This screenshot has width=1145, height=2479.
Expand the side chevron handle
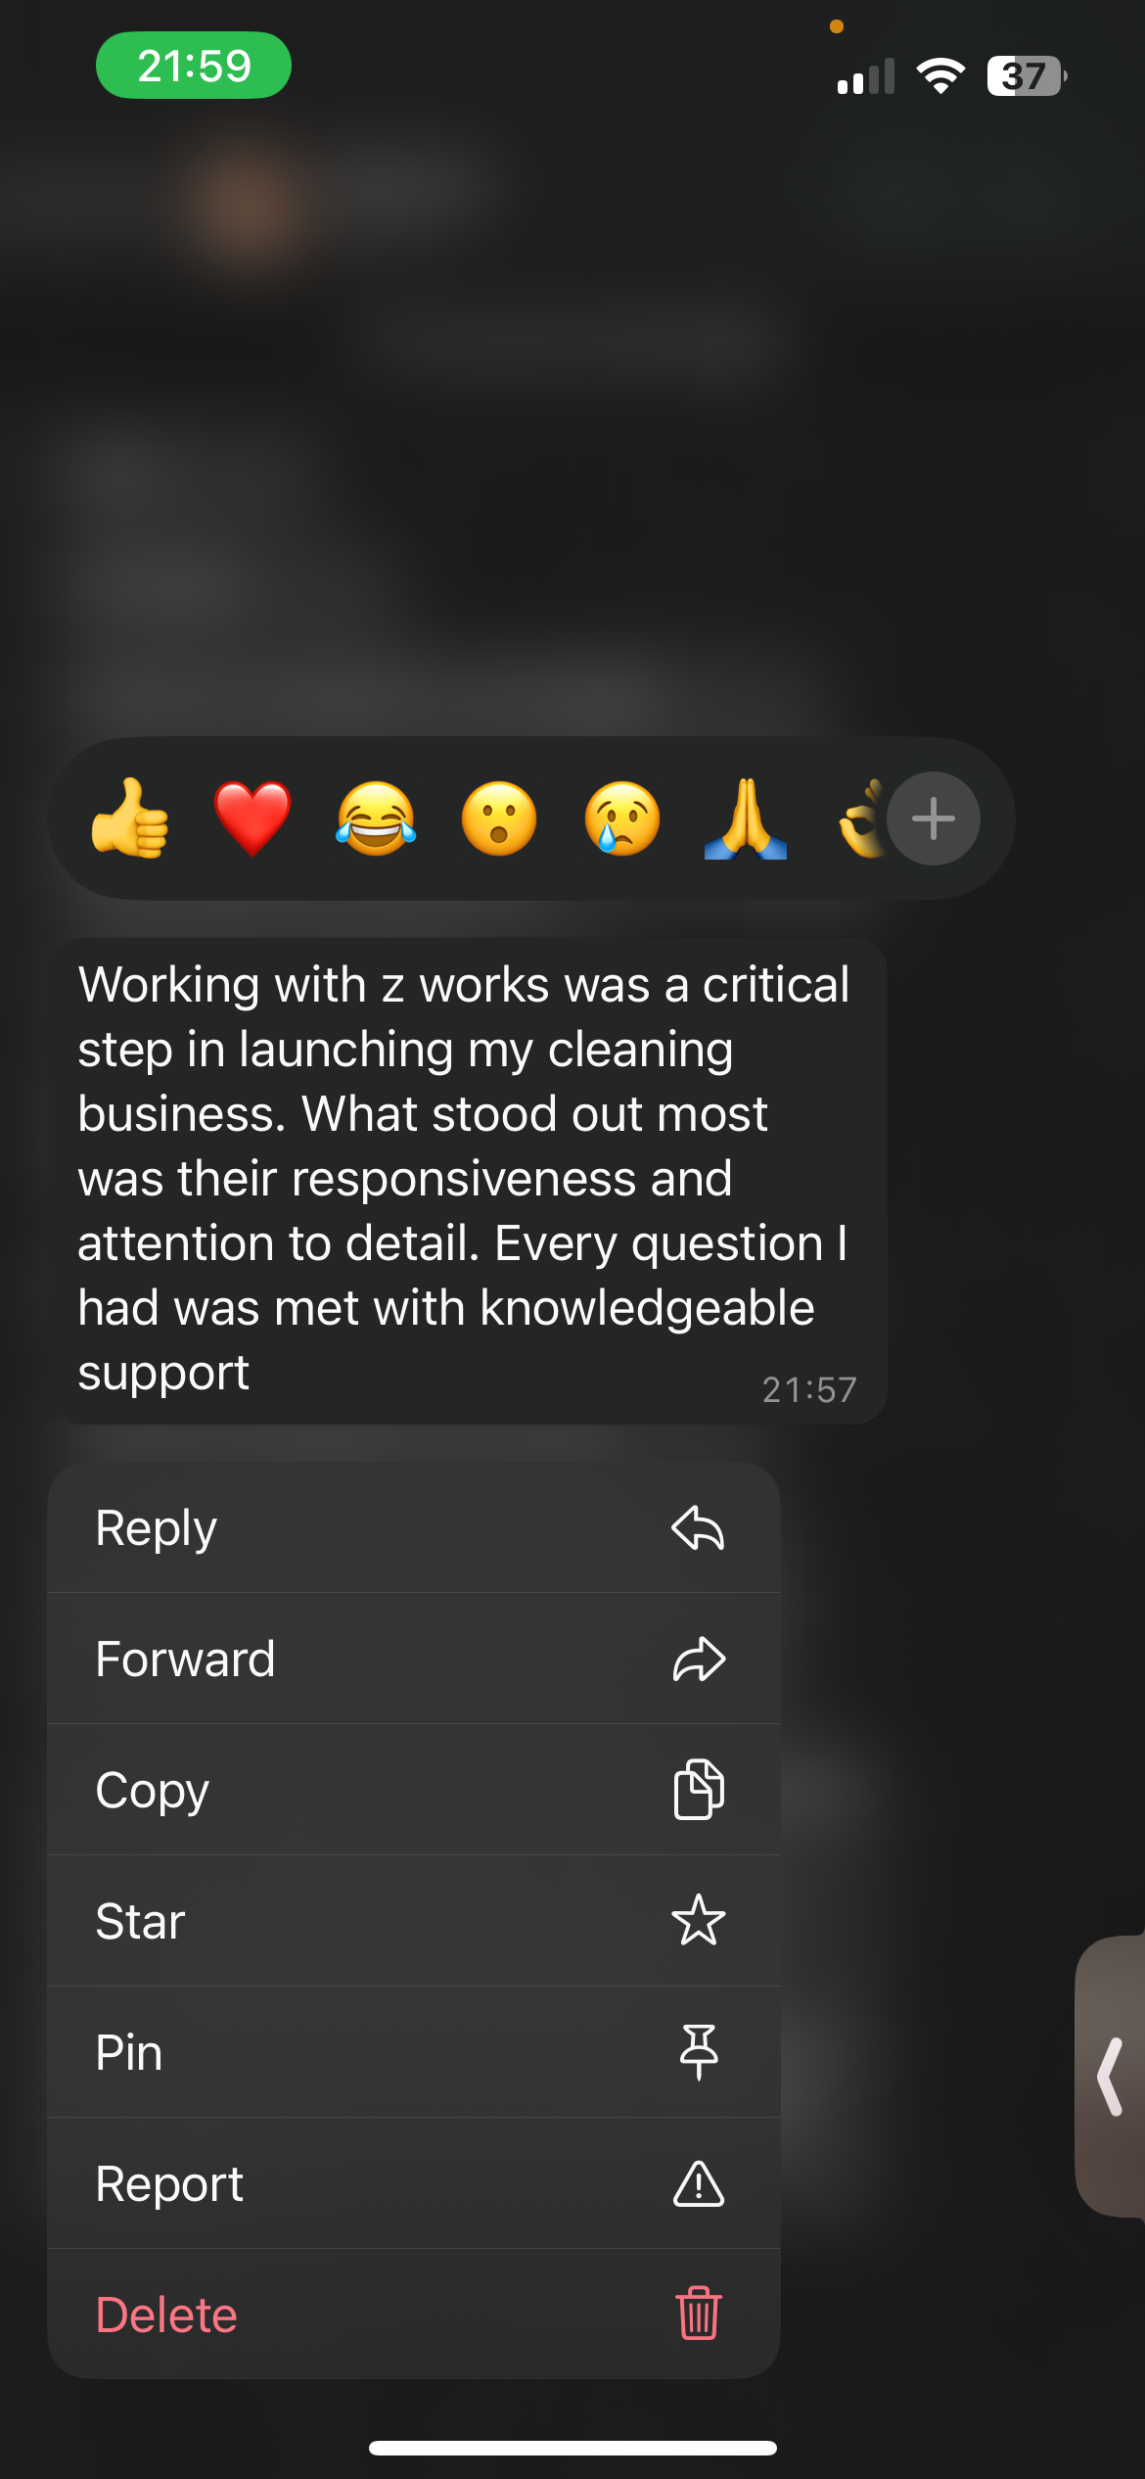(1112, 2077)
